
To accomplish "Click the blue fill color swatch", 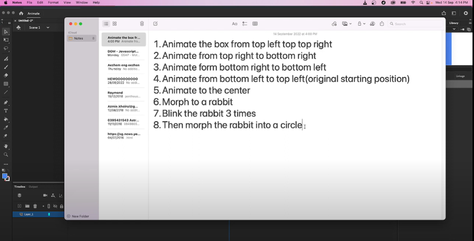I will point(4,176).
